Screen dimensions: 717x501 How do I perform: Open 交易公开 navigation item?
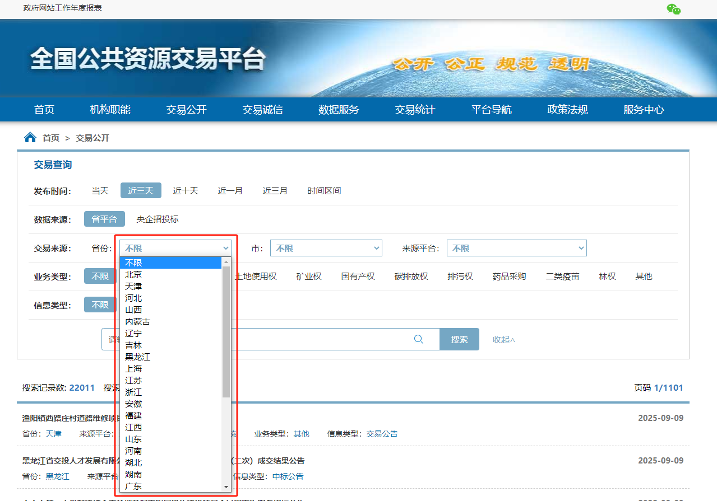coord(187,110)
